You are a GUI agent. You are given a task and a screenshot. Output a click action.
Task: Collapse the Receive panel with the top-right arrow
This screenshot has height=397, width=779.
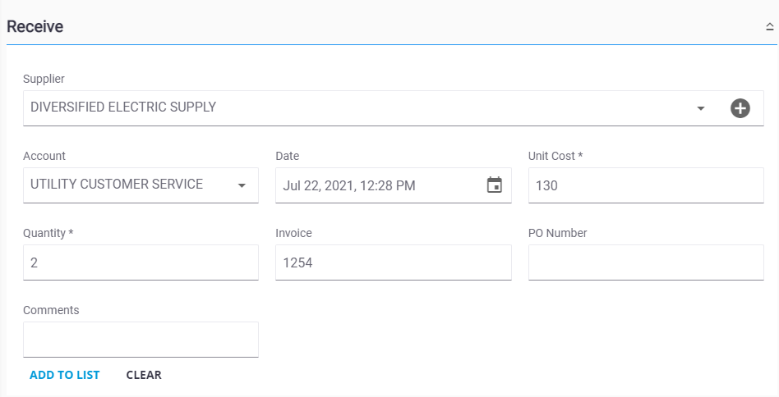pyautogui.click(x=770, y=27)
